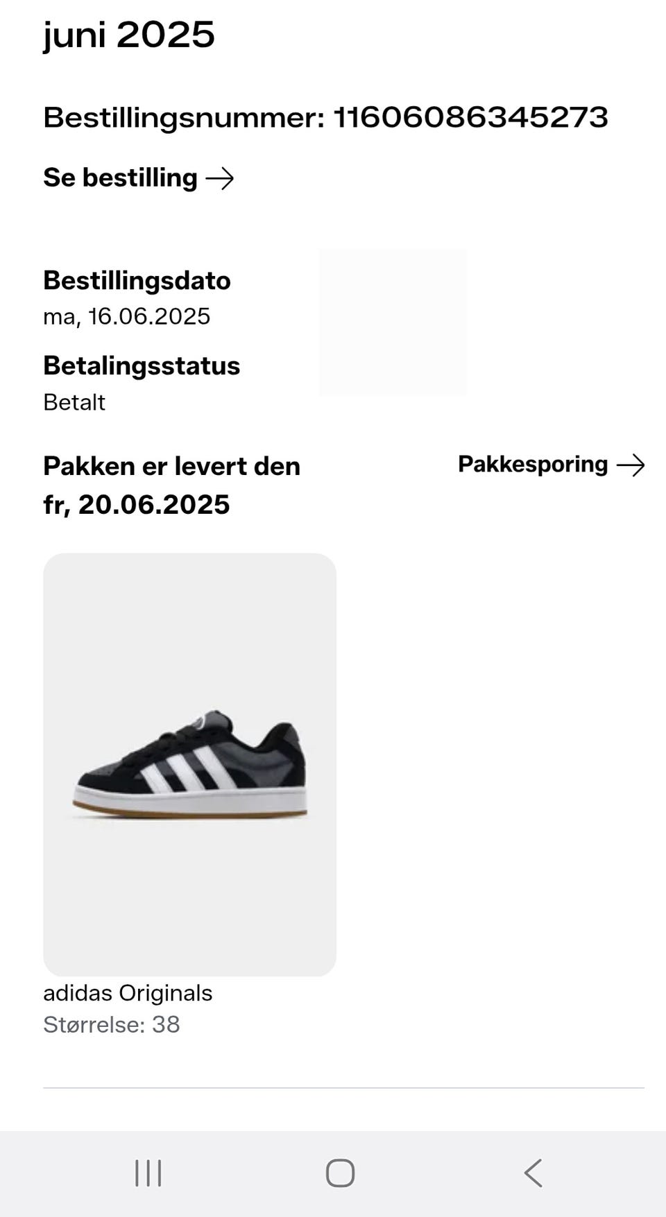Select order number 11606086345273
Viewport: 666px width, 1217px height.
[x=470, y=117]
